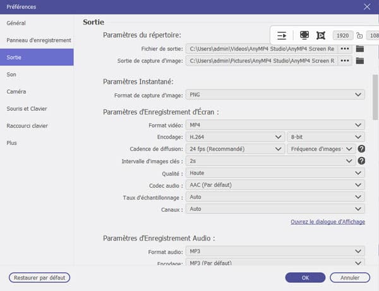
Task: Show help for Intervalle d'images clés
Action: pyautogui.click(x=361, y=161)
